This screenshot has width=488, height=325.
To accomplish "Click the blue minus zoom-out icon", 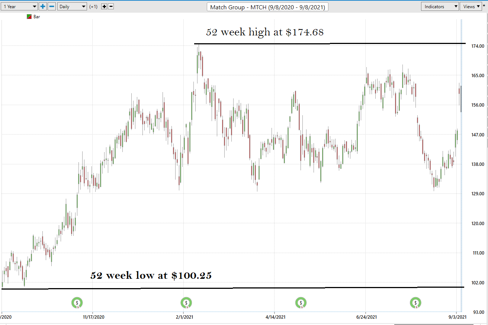I will (x=52, y=6).
